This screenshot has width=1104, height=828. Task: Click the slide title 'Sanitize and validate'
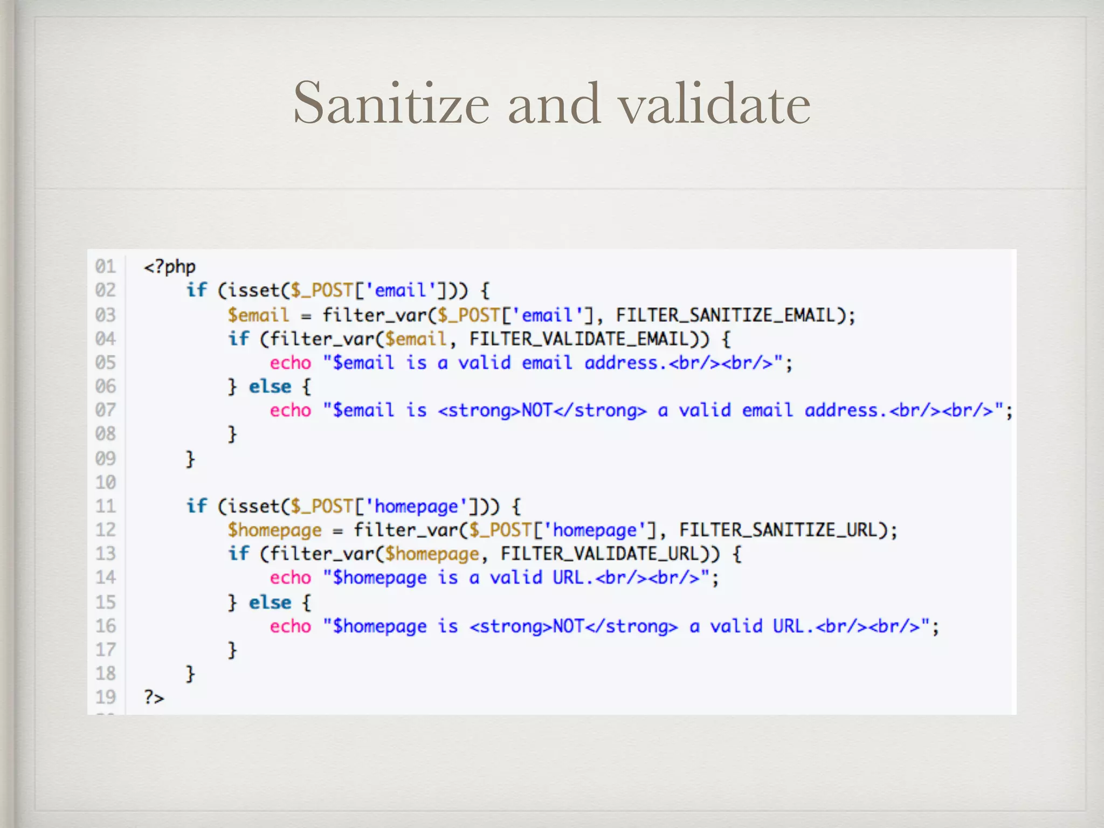coord(551,102)
